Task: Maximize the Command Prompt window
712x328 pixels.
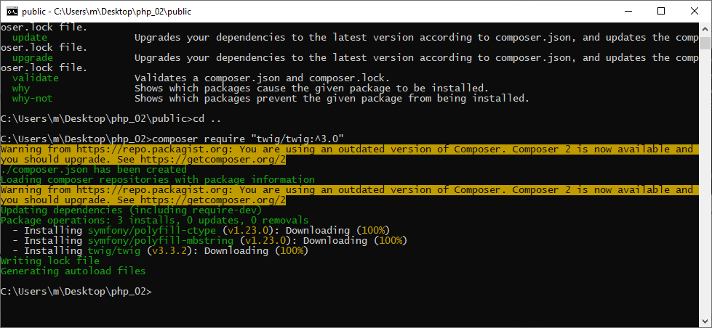Action: coord(661,11)
